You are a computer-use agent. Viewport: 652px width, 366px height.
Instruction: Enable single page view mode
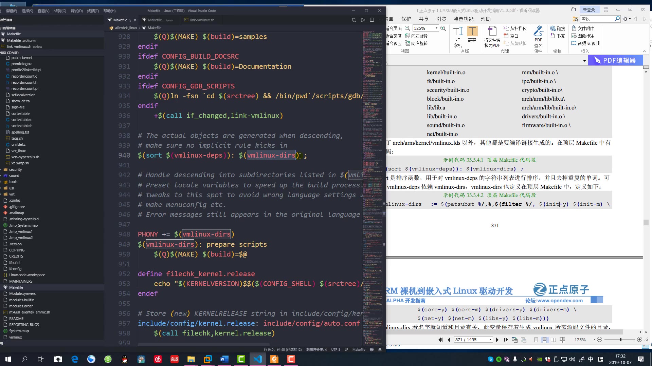[x=536, y=340]
